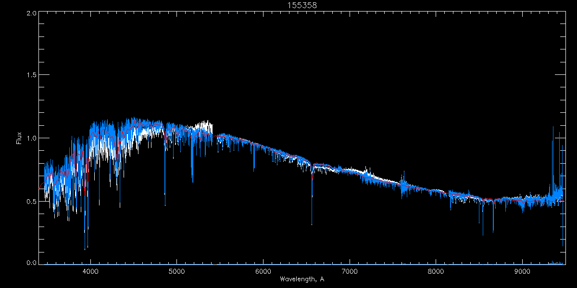Select the 7000 x-axis tick label

350,271
